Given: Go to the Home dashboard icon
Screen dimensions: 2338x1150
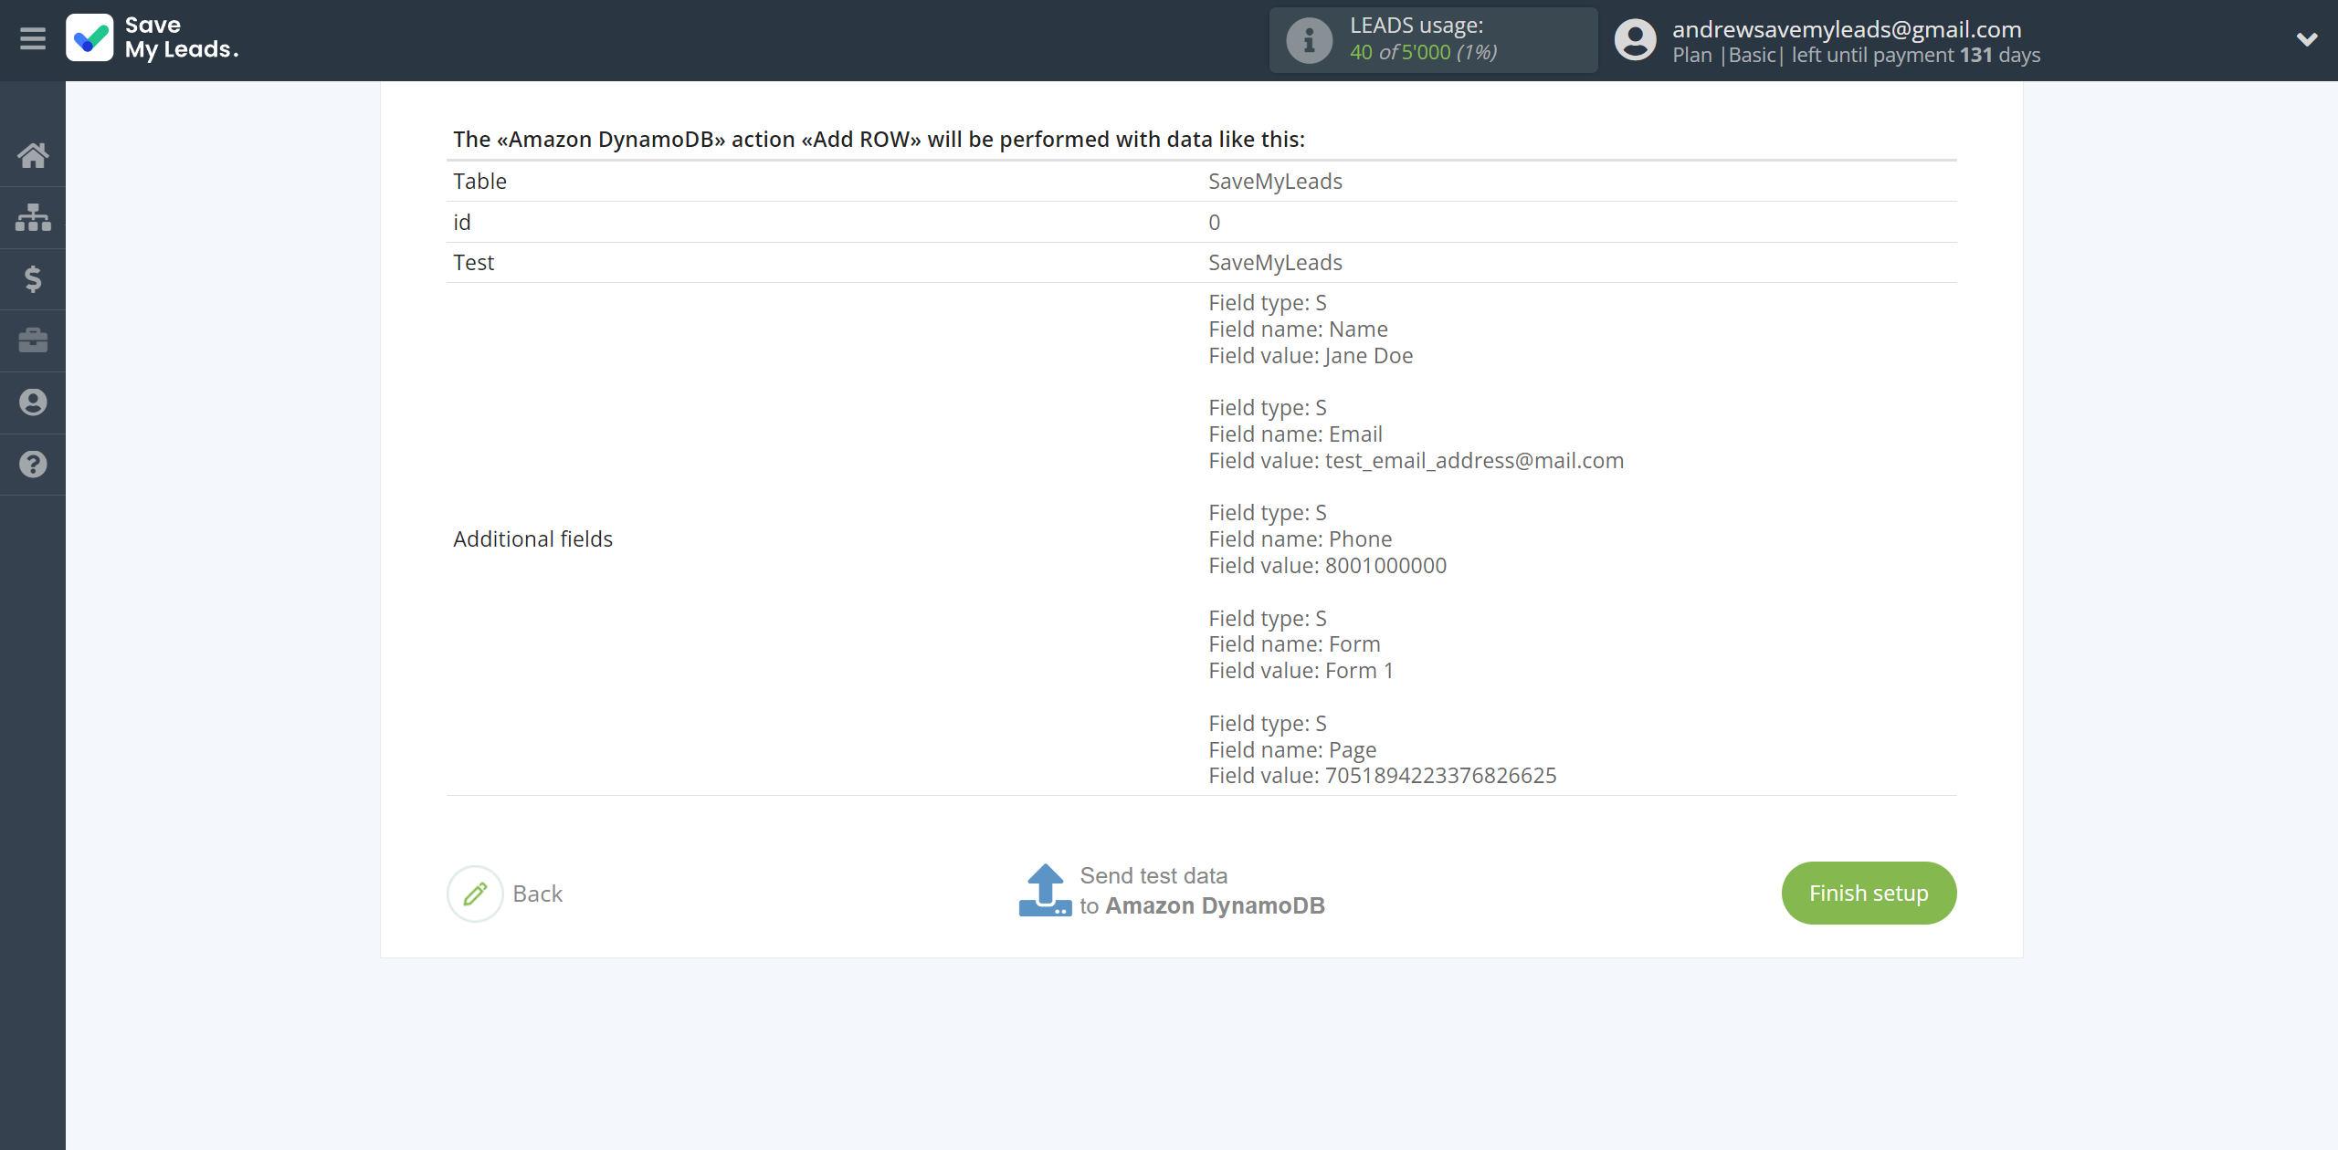Looking at the screenshot, I should pyautogui.click(x=33, y=155).
